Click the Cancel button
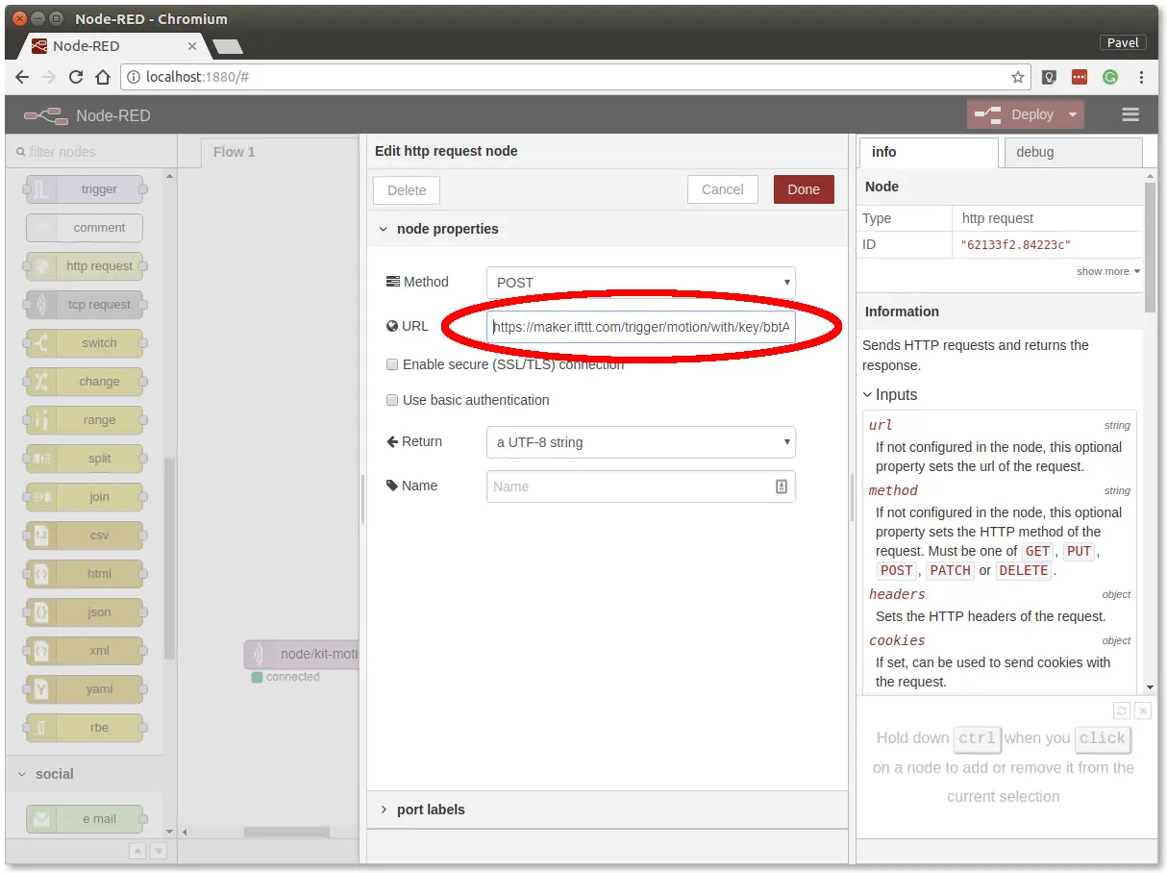 click(x=723, y=189)
